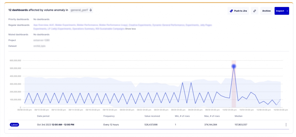This screenshot has height=137, width=296.
Task: Click the bell icon beside table name
Action: pyautogui.click(x=90, y=10)
